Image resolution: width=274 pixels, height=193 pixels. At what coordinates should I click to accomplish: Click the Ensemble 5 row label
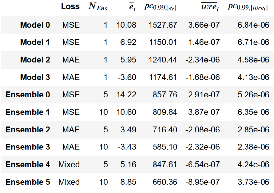click(x=28, y=182)
